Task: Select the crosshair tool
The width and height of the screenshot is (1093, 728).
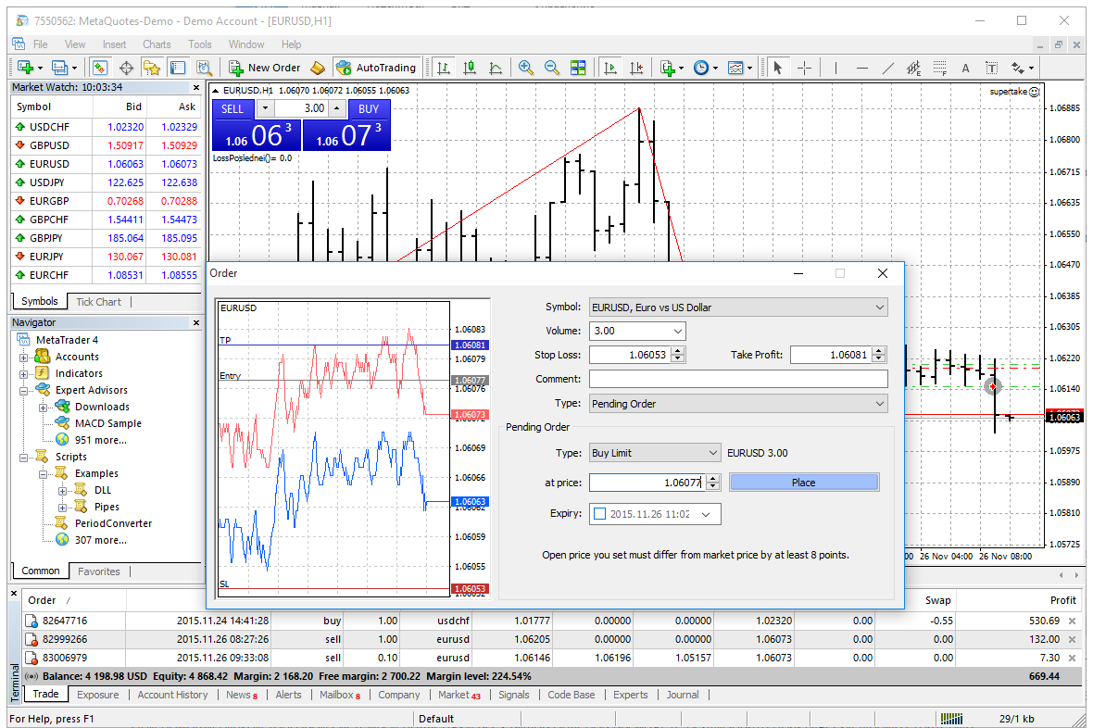Action: (x=804, y=68)
